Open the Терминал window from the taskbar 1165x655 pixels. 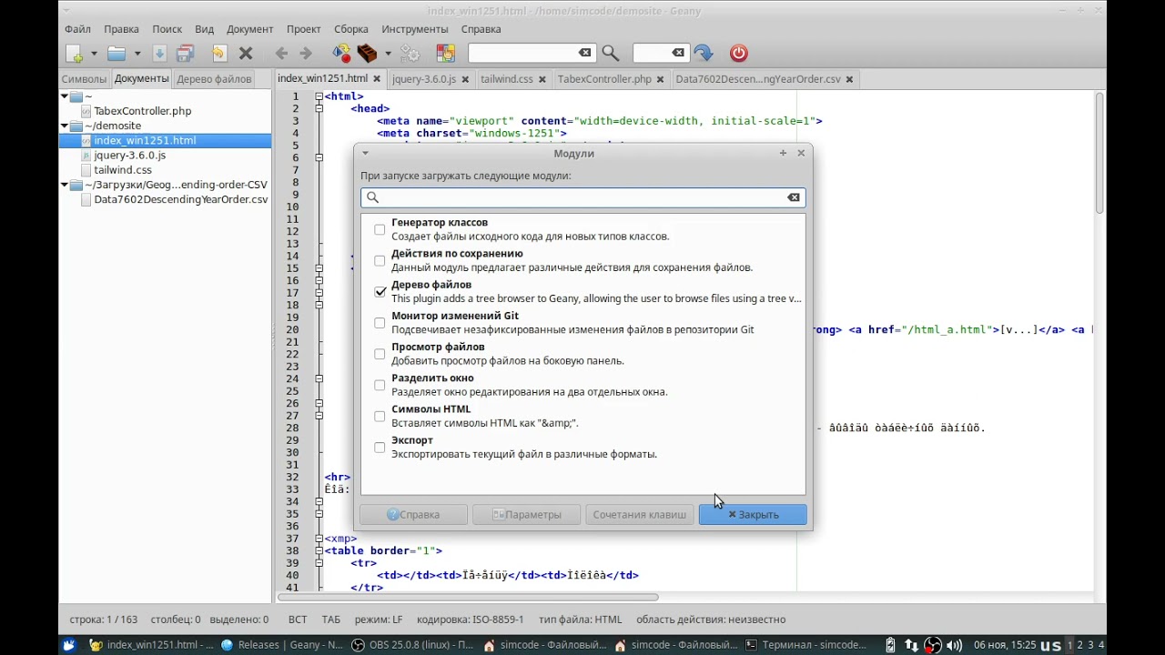(x=805, y=645)
